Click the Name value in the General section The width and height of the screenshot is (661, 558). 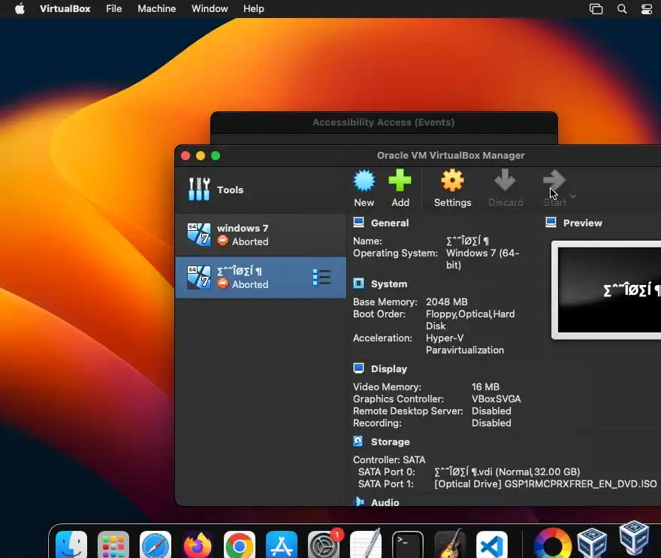[x=467, y=241]
